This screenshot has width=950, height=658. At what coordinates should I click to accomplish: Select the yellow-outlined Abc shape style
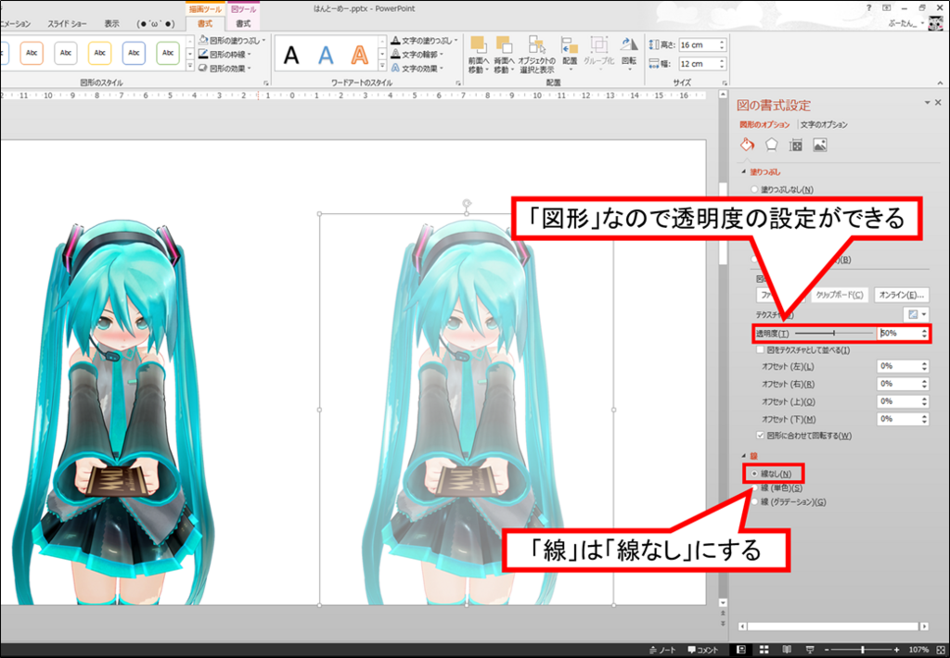coord(99,53)
